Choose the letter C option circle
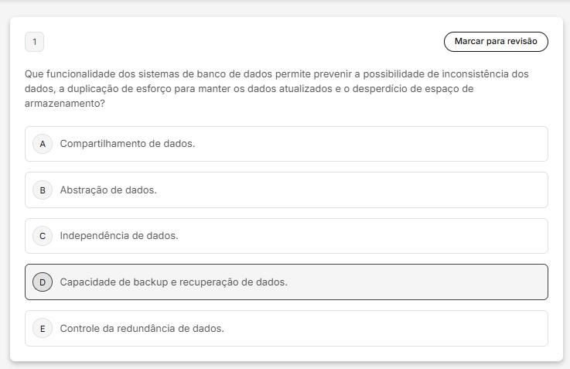 coord(43,236)
